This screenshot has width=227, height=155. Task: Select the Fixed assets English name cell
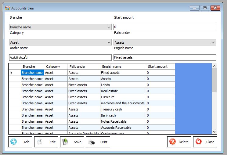pos(123,73)
